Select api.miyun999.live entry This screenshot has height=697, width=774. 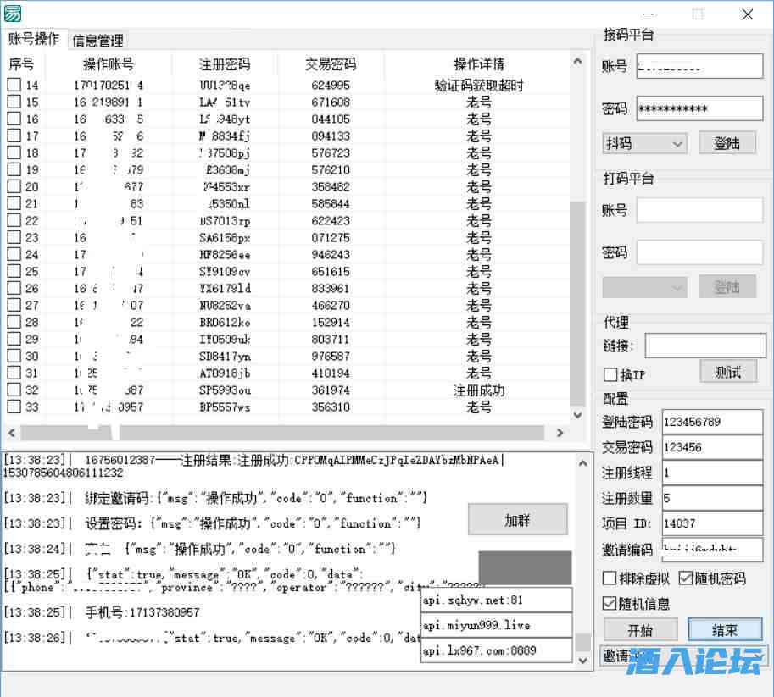coord(497,625)
